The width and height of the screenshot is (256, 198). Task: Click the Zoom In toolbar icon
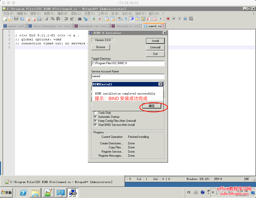point(93,19)
